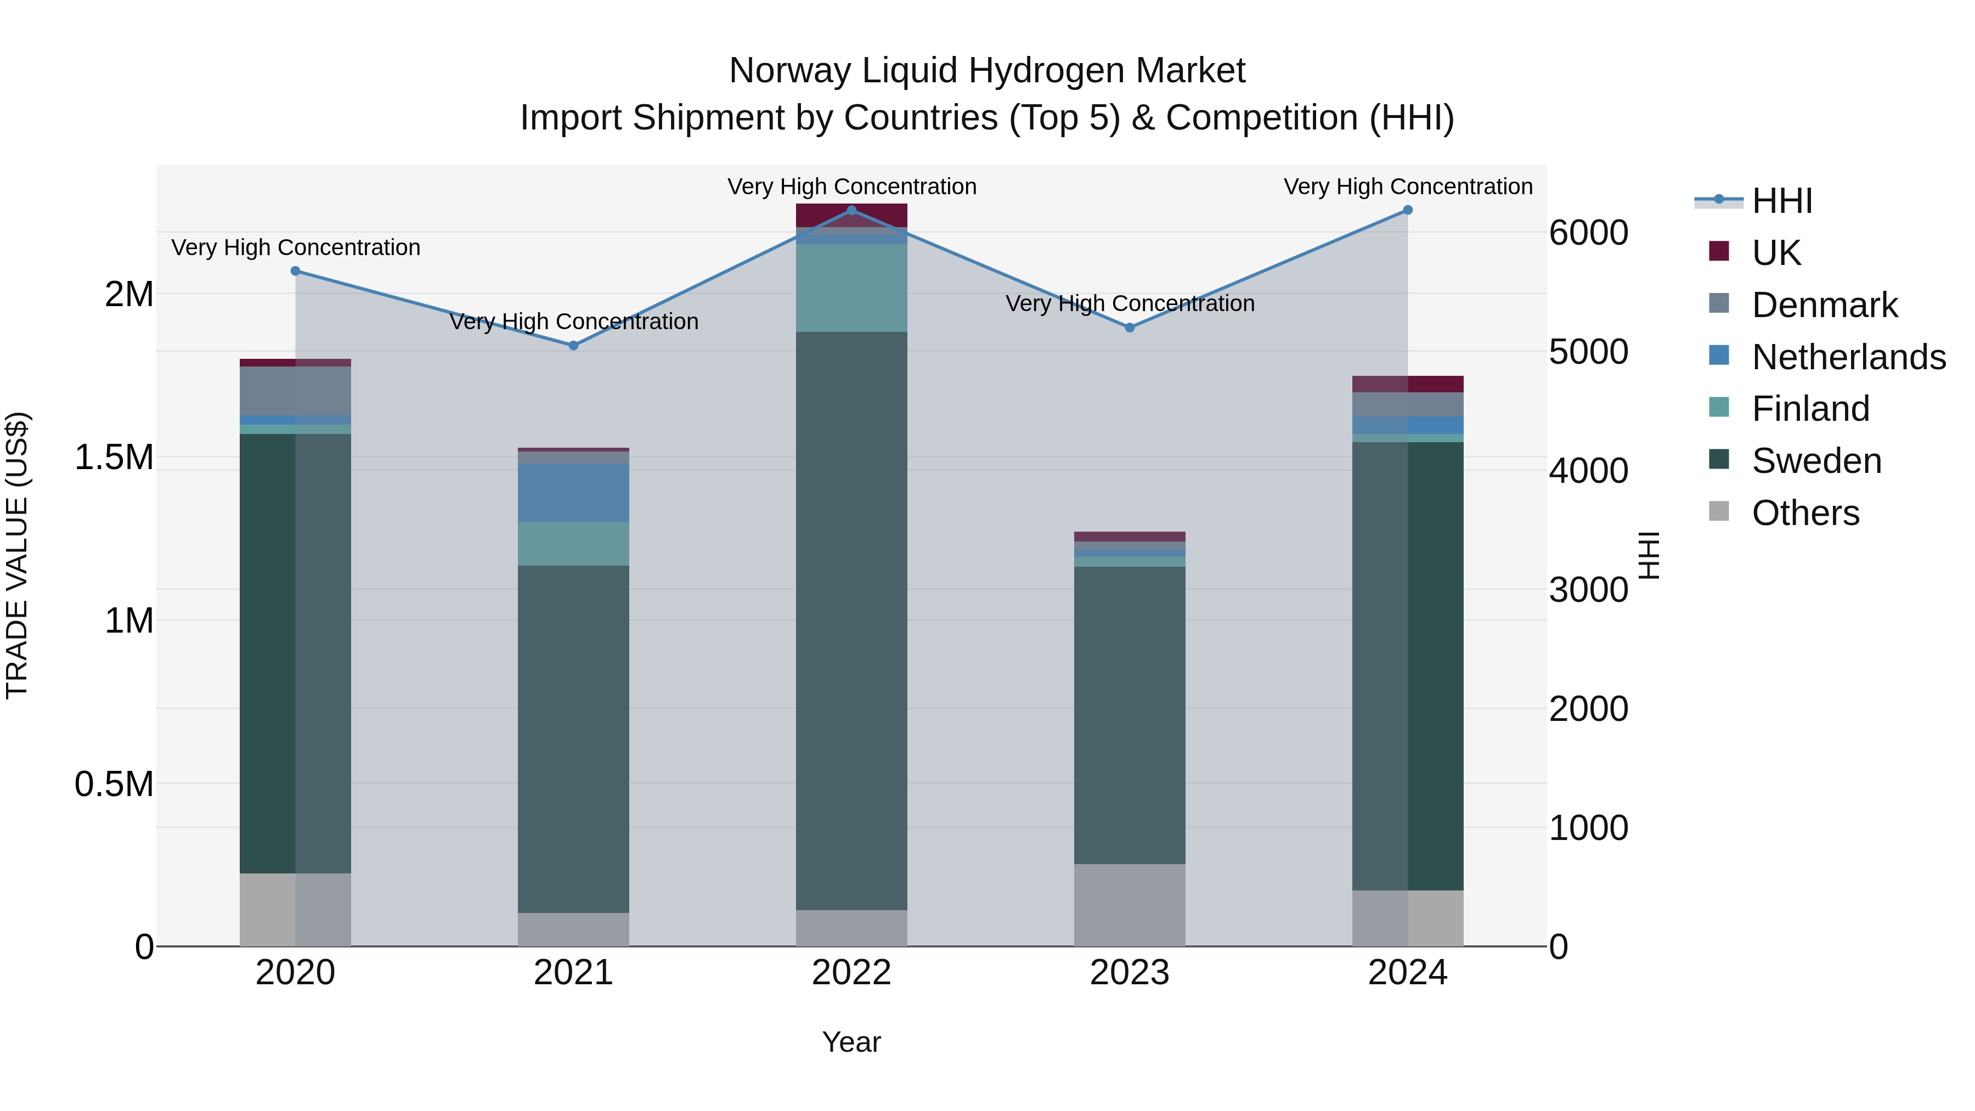Click the Denmark segment of the 2020 bar
This screenshot has height=1111, width=1975.
click(295, 391)
